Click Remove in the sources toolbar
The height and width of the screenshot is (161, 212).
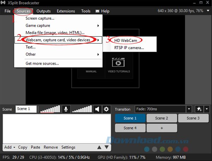click(x=51, y=147)
